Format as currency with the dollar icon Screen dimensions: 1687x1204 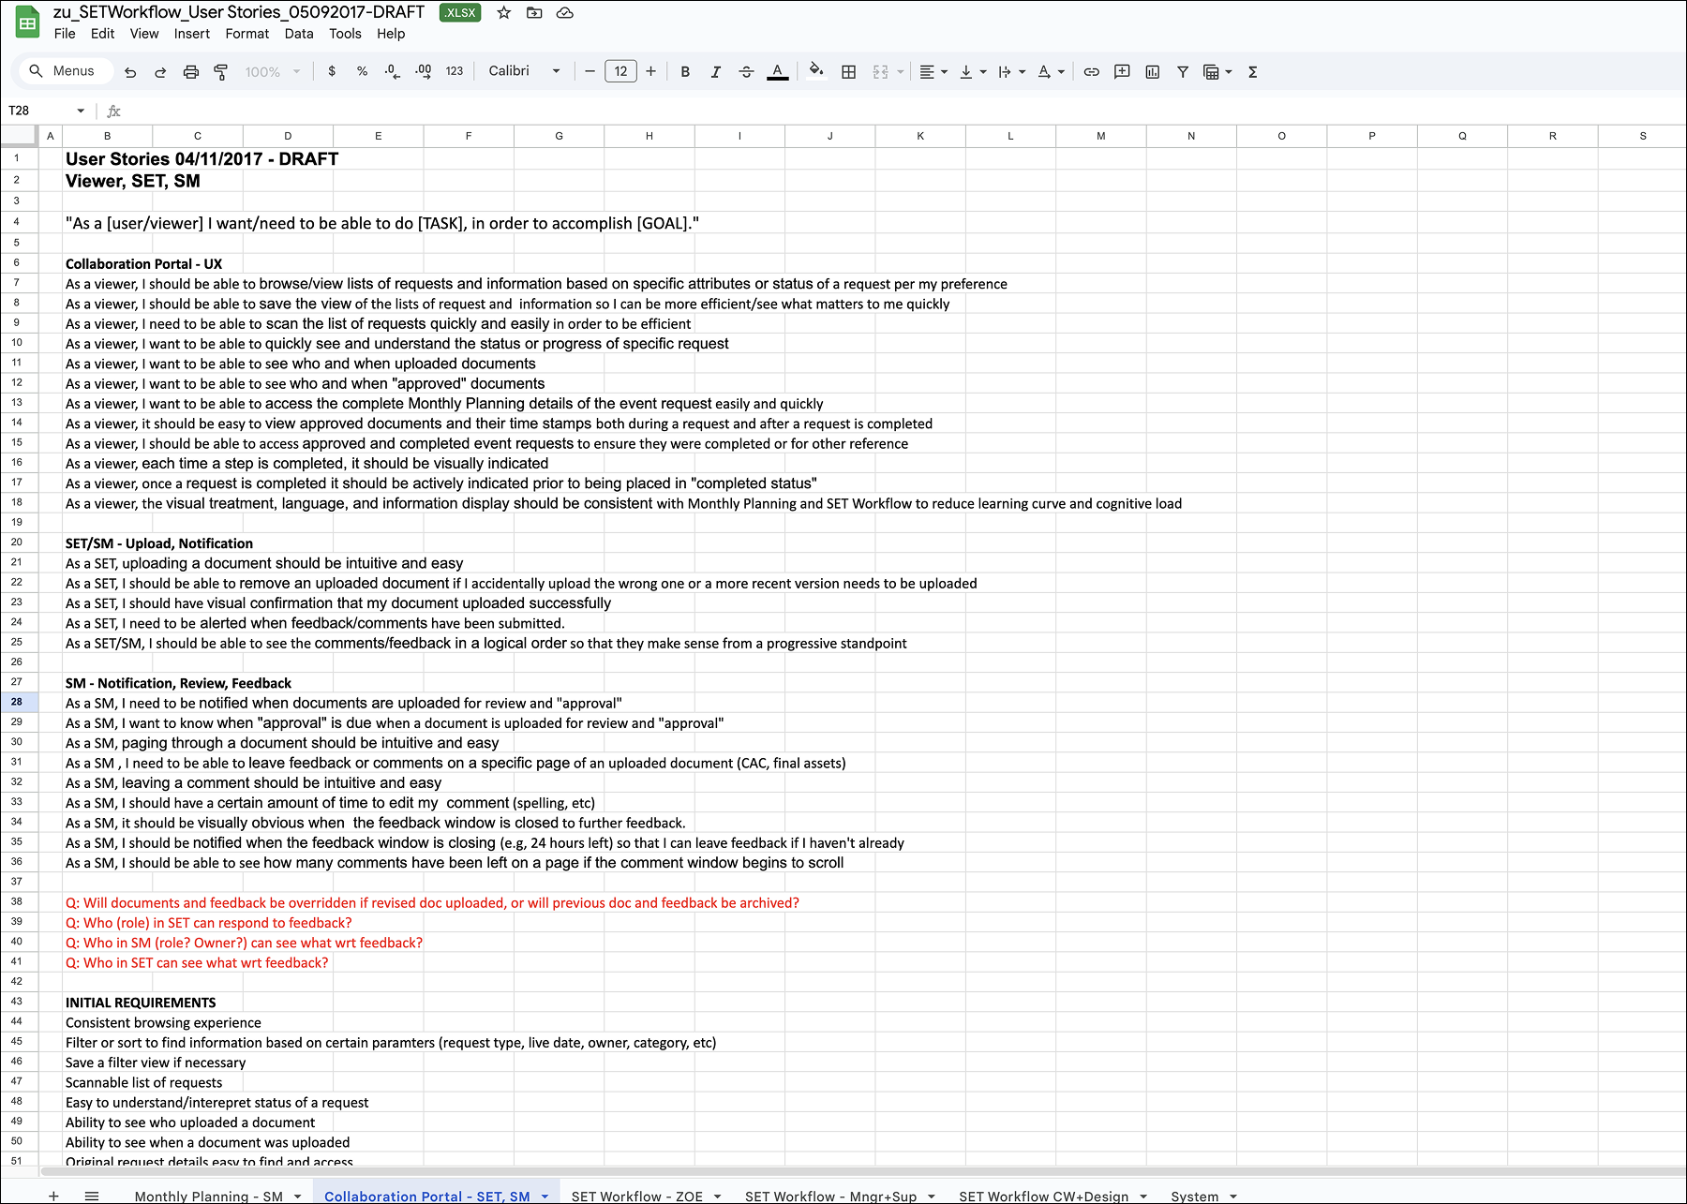point(332,71)
